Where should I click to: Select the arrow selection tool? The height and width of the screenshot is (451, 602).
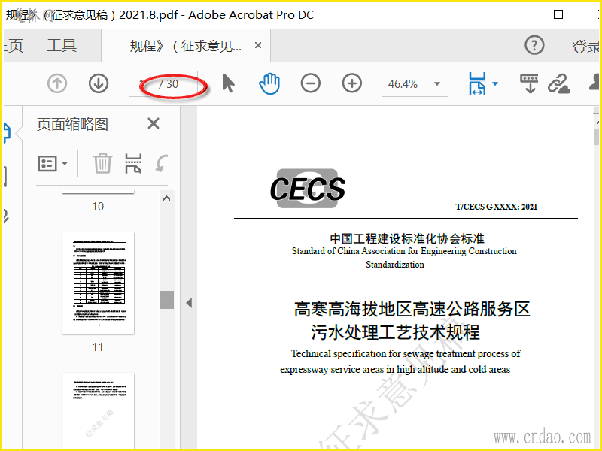point(229,83)
